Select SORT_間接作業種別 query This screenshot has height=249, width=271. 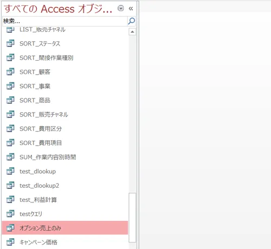pyautogui.click(x=65, y=58)
